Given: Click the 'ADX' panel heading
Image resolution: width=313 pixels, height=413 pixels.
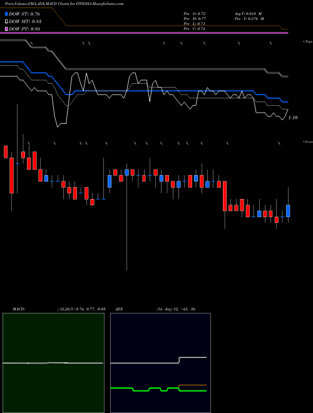Looking at the screenshot, I should pos(119,309).
